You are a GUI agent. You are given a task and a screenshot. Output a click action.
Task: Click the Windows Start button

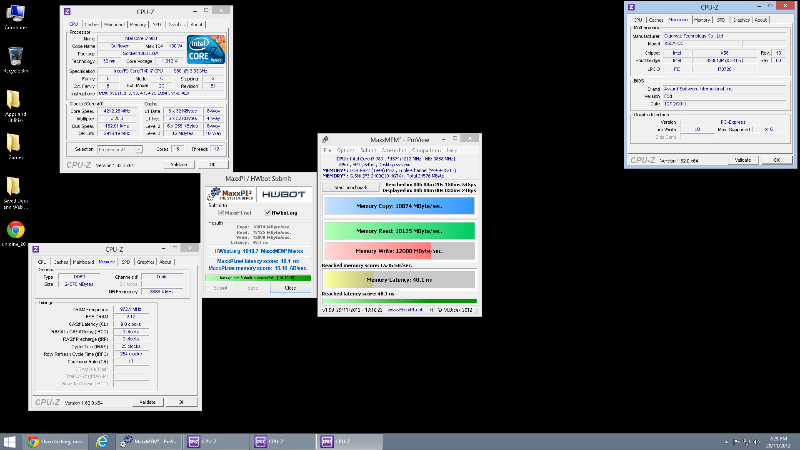pos(10,442)
